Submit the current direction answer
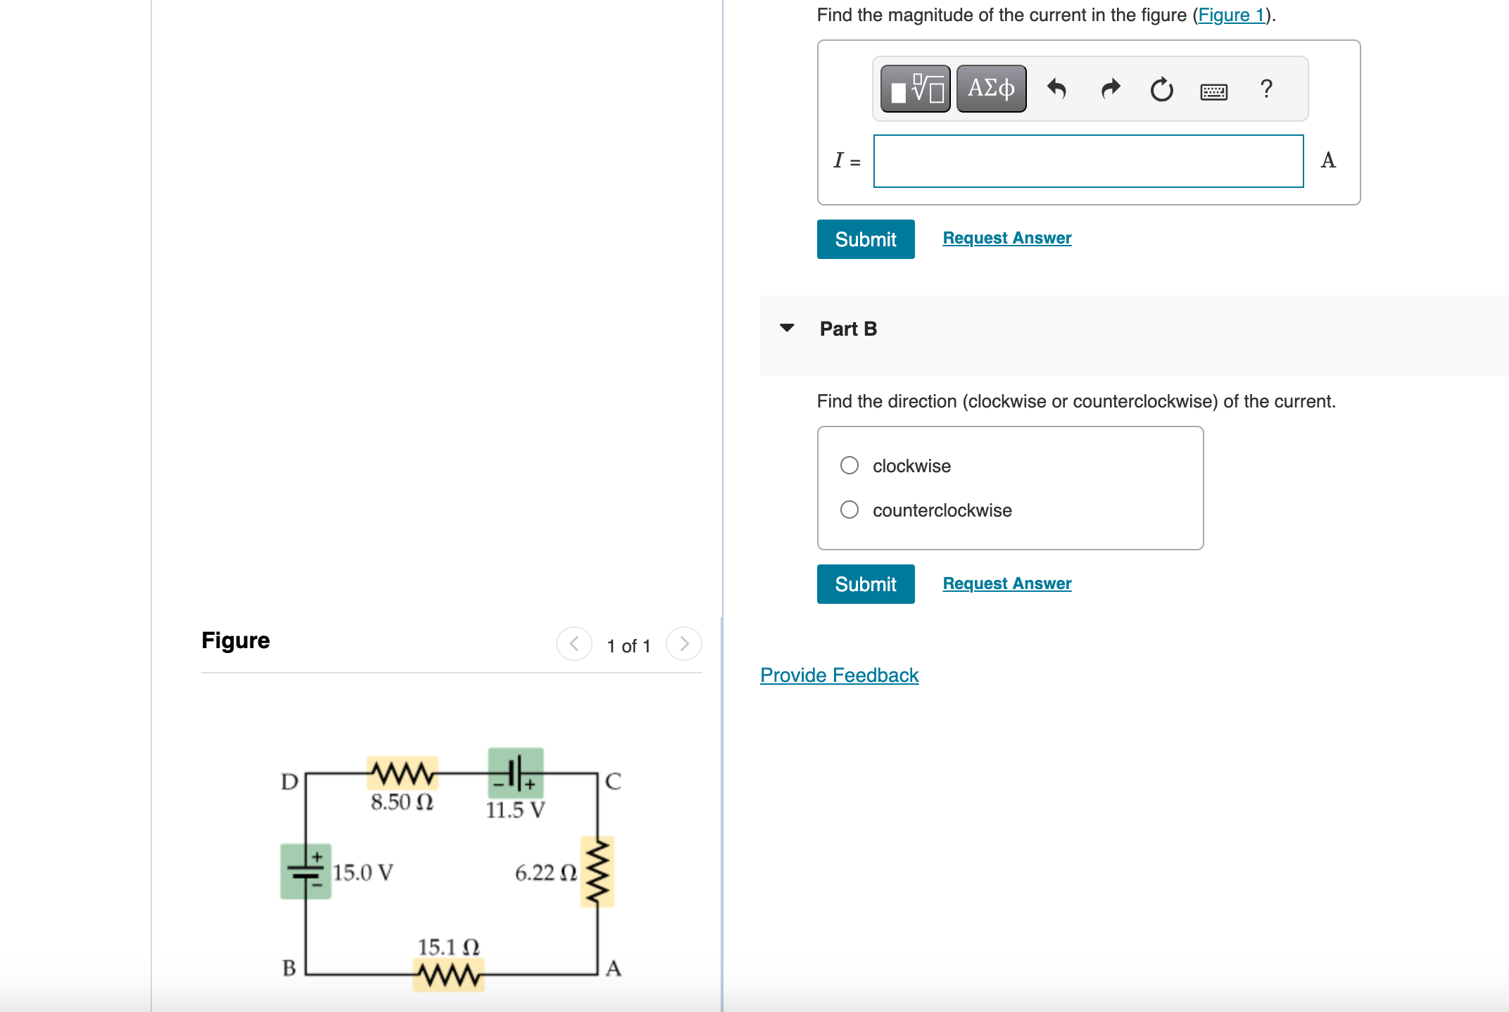 tap(866, 584)
